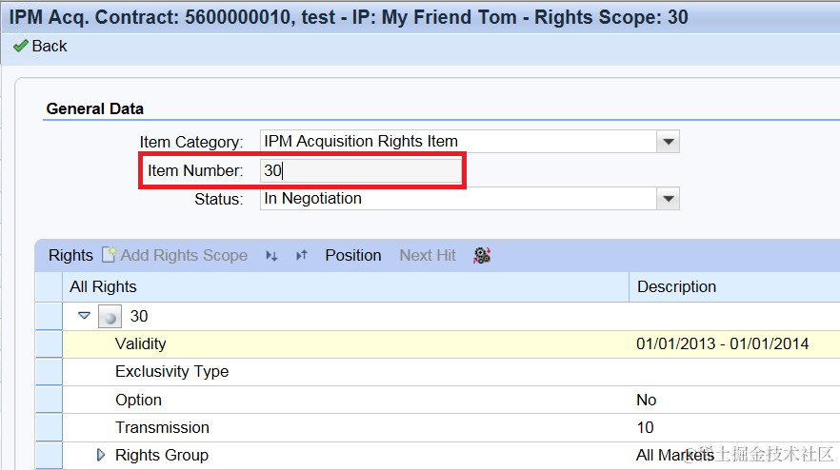Viewport: 840px width, 470px height.
Task: Focus the Item Number input field
Action: coord(361,170)
